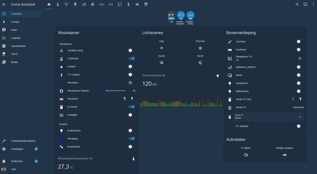
Task: Open the three-dot overflow menu
Action: (313, 4)
